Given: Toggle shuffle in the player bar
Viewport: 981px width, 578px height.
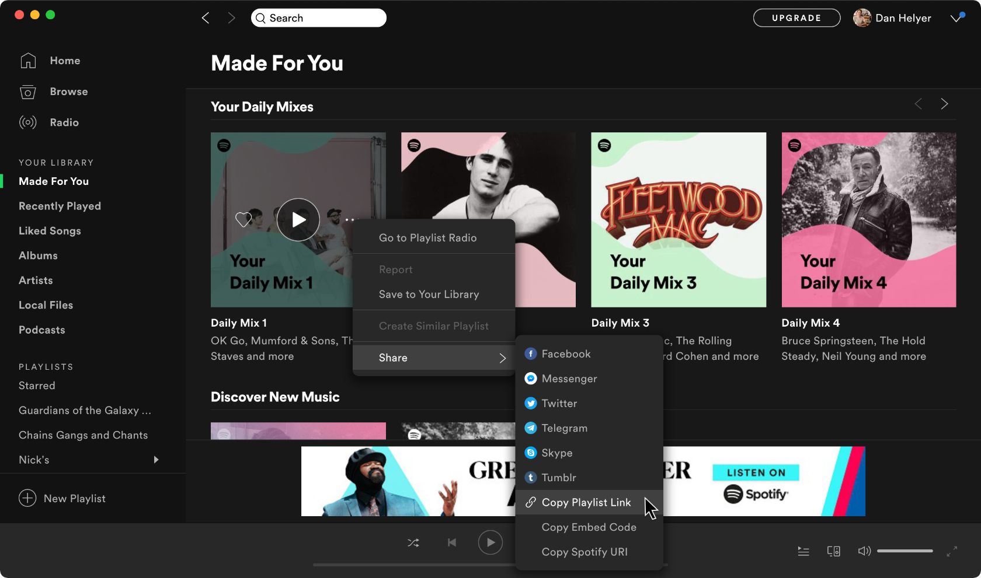Looking at the screenshot, I should [x=413, y=543].
